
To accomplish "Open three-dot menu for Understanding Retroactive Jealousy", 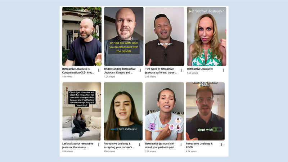I will 140,70.
